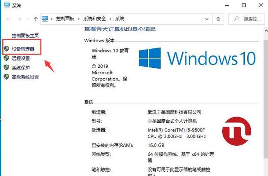Click the search control panel field
Viewport: 268px width, 176px height.
246,19
